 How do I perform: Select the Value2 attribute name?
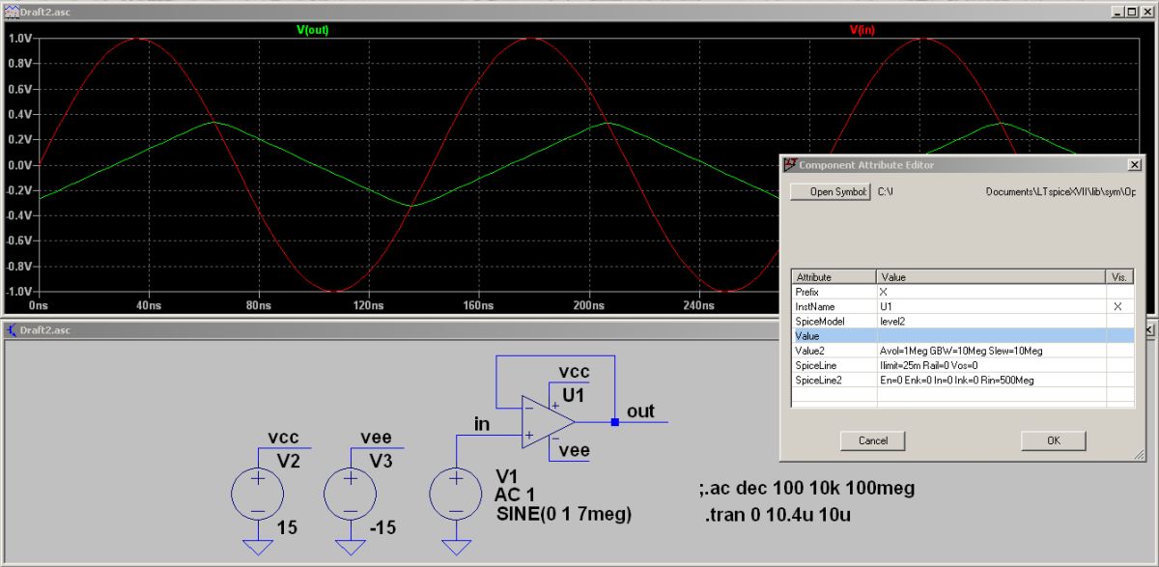809,350
